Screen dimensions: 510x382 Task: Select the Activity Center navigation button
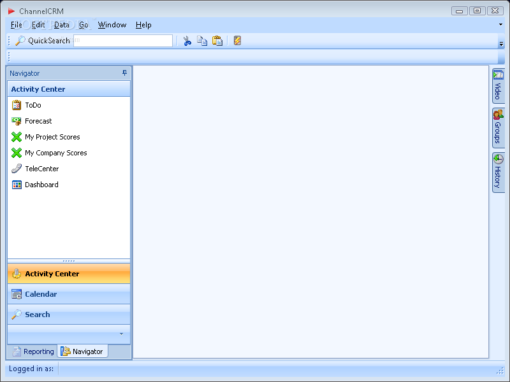click(x=69, y=274)
